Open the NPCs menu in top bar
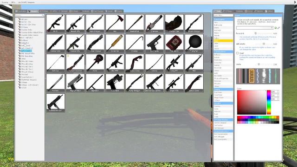 13,2
